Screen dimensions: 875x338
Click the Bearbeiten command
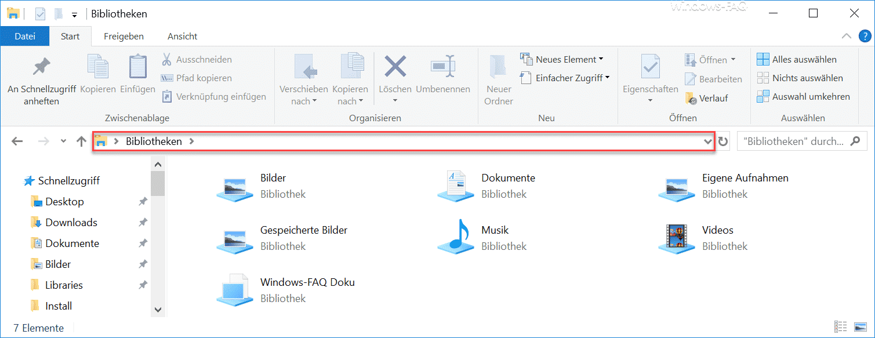713,79
